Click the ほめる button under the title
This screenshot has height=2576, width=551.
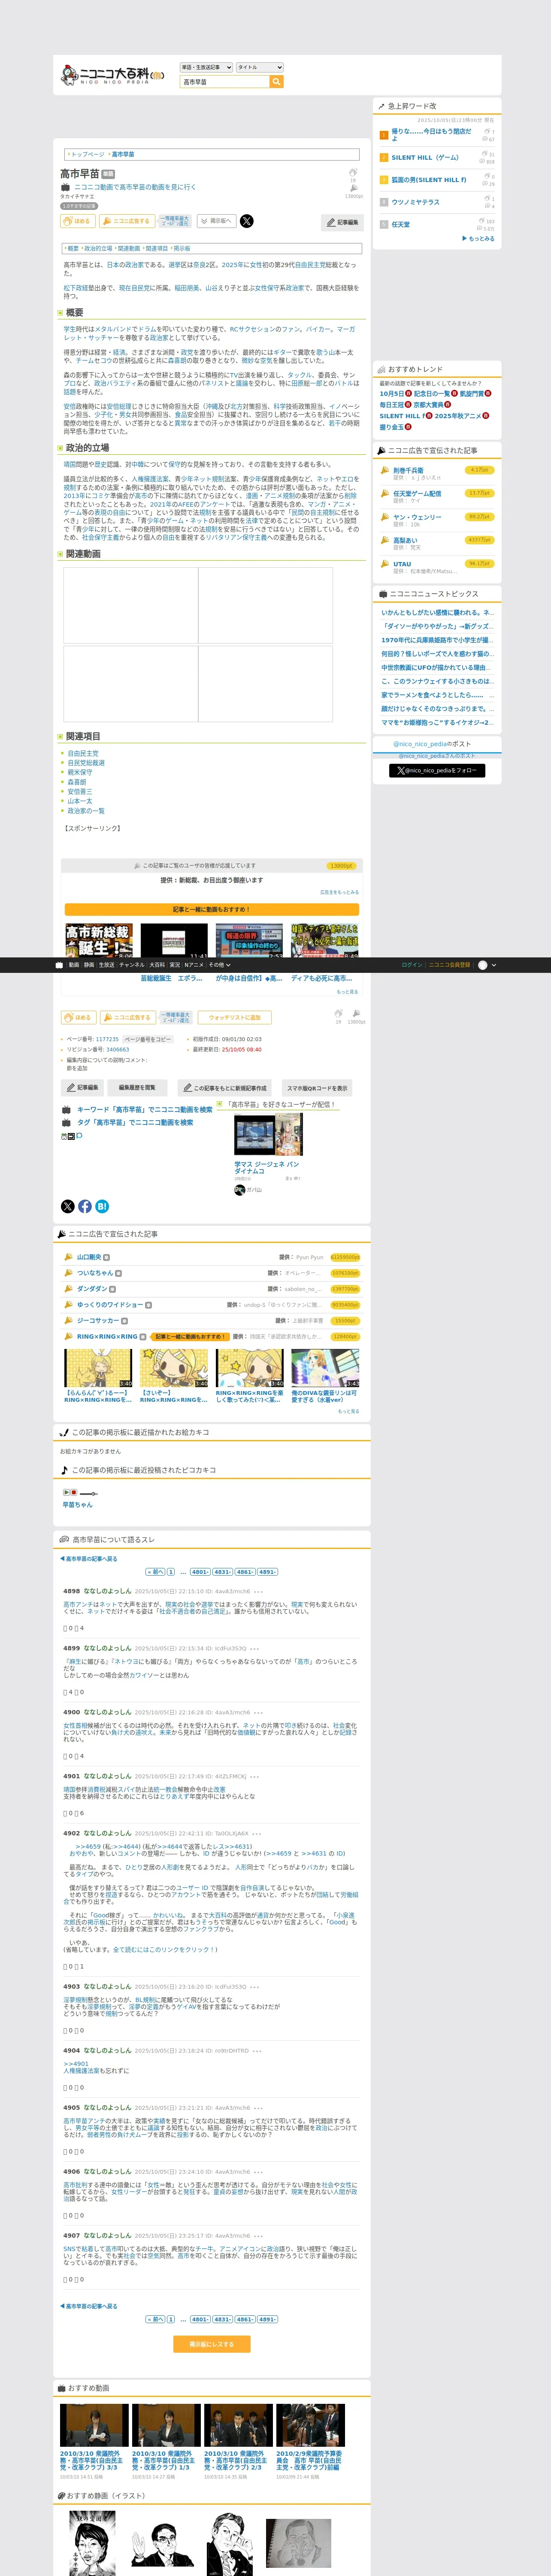click(78, 221)
